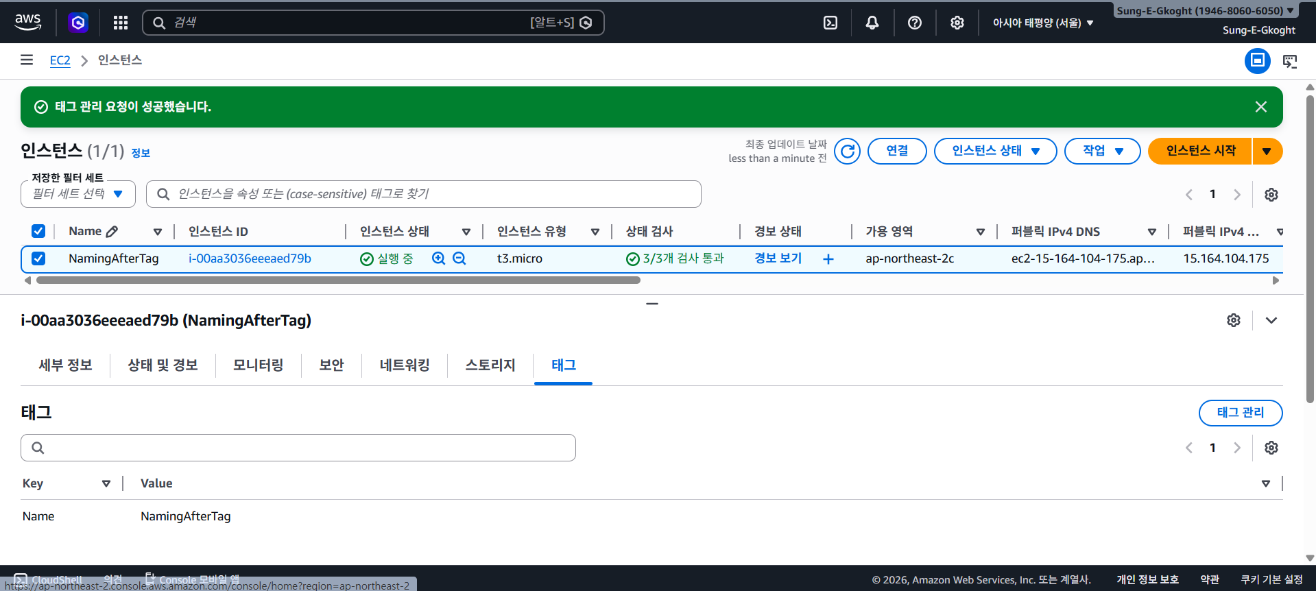1316x591 pixels.
Task: Toggle the select-all instances checkbox
Action: coord(38,231)
